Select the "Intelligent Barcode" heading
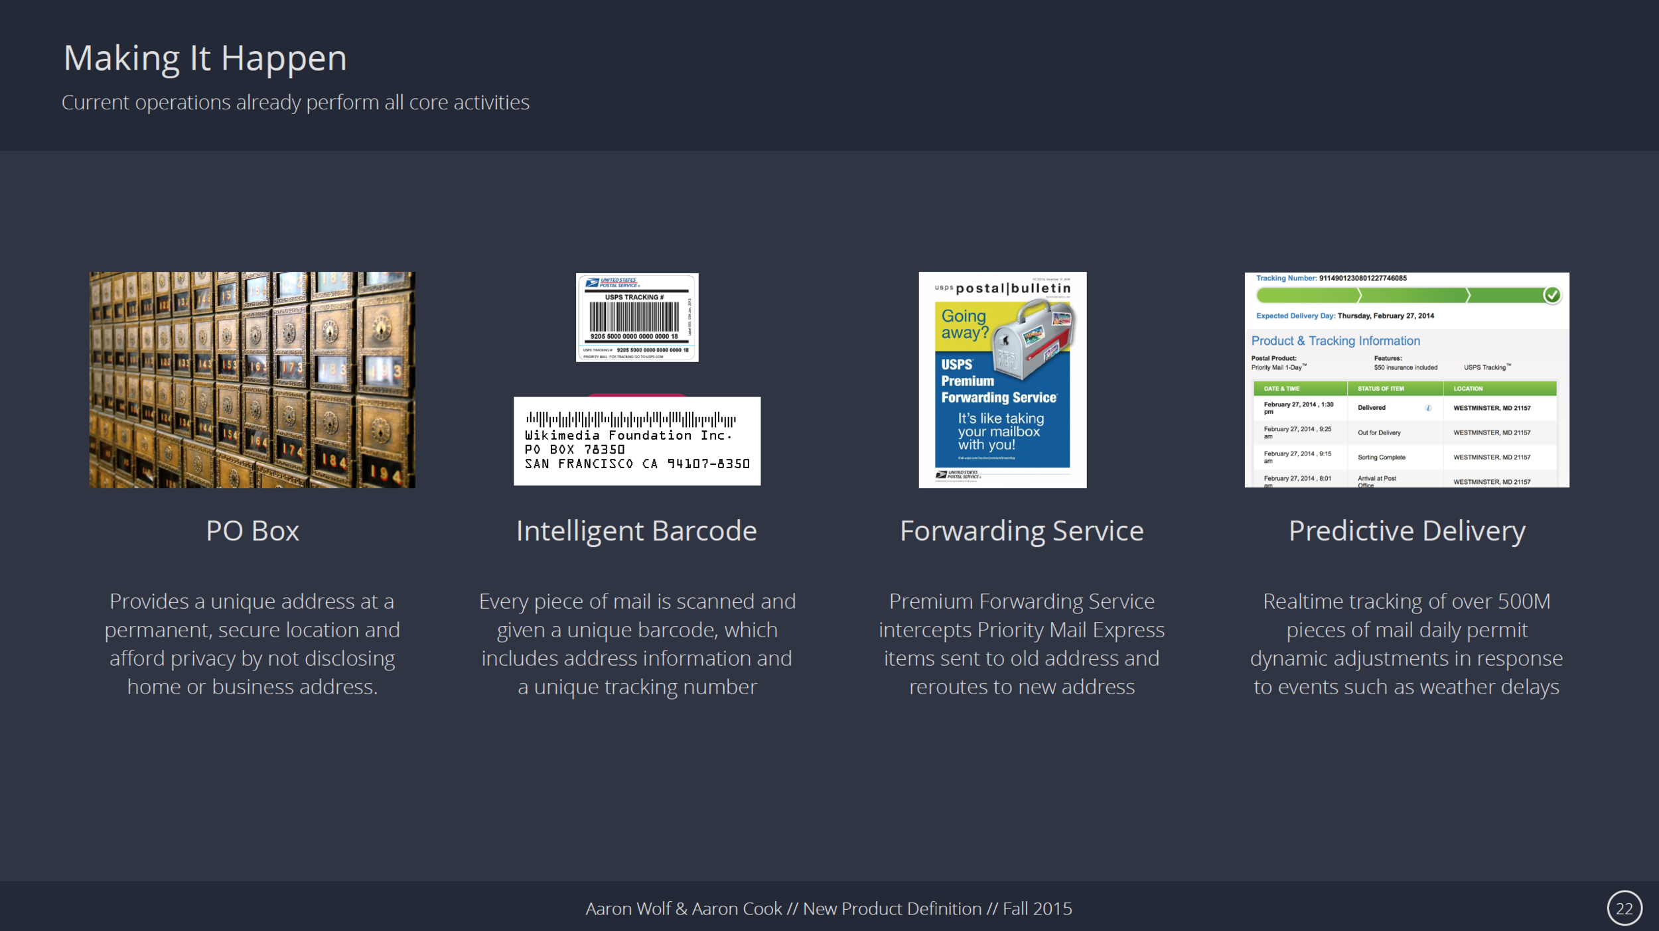 point(636,531)
